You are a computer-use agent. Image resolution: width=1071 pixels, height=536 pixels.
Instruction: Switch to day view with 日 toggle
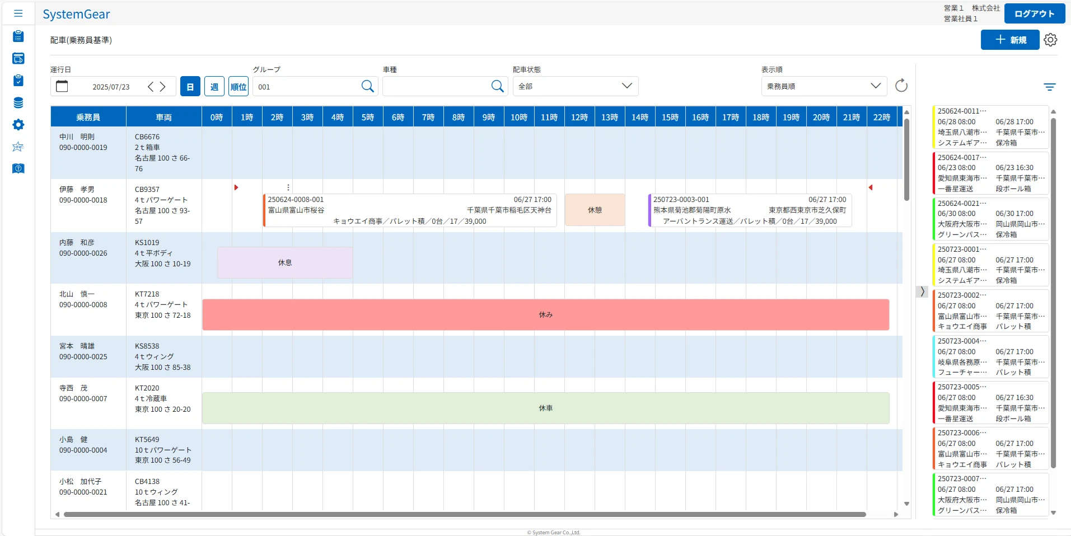click(190, 87)
